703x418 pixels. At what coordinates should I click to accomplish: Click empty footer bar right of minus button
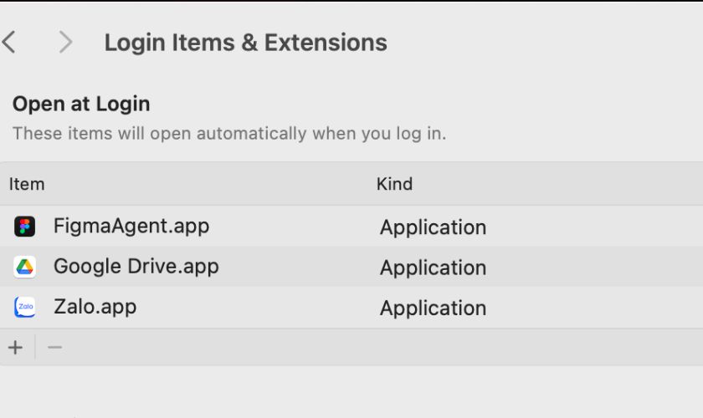point(377,348)
